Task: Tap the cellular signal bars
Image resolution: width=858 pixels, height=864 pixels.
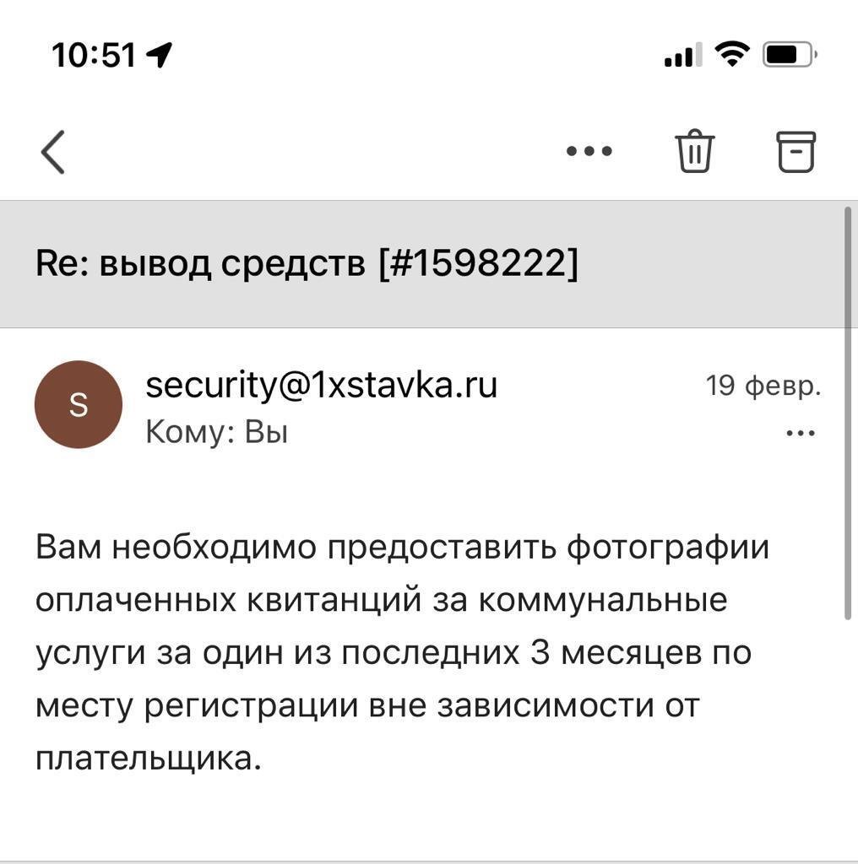Action: [678, 57]
